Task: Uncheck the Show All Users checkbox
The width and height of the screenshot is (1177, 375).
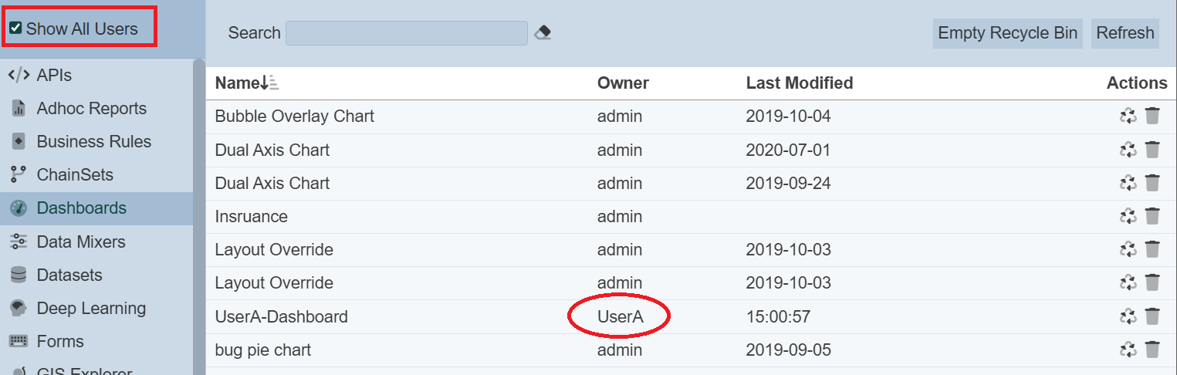Action: 15,29
